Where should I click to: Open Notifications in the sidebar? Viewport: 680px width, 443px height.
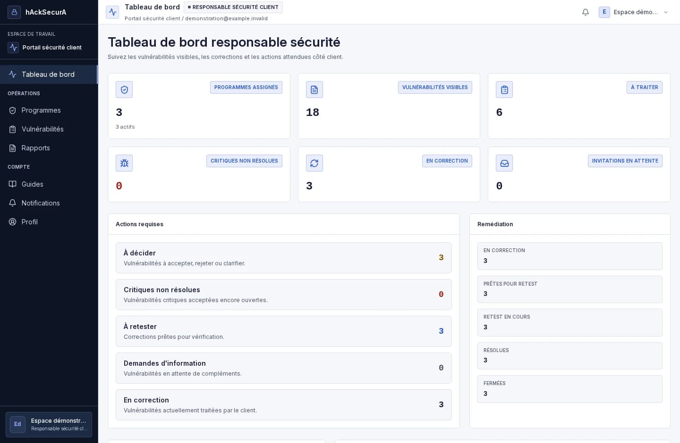coord(49,203)
